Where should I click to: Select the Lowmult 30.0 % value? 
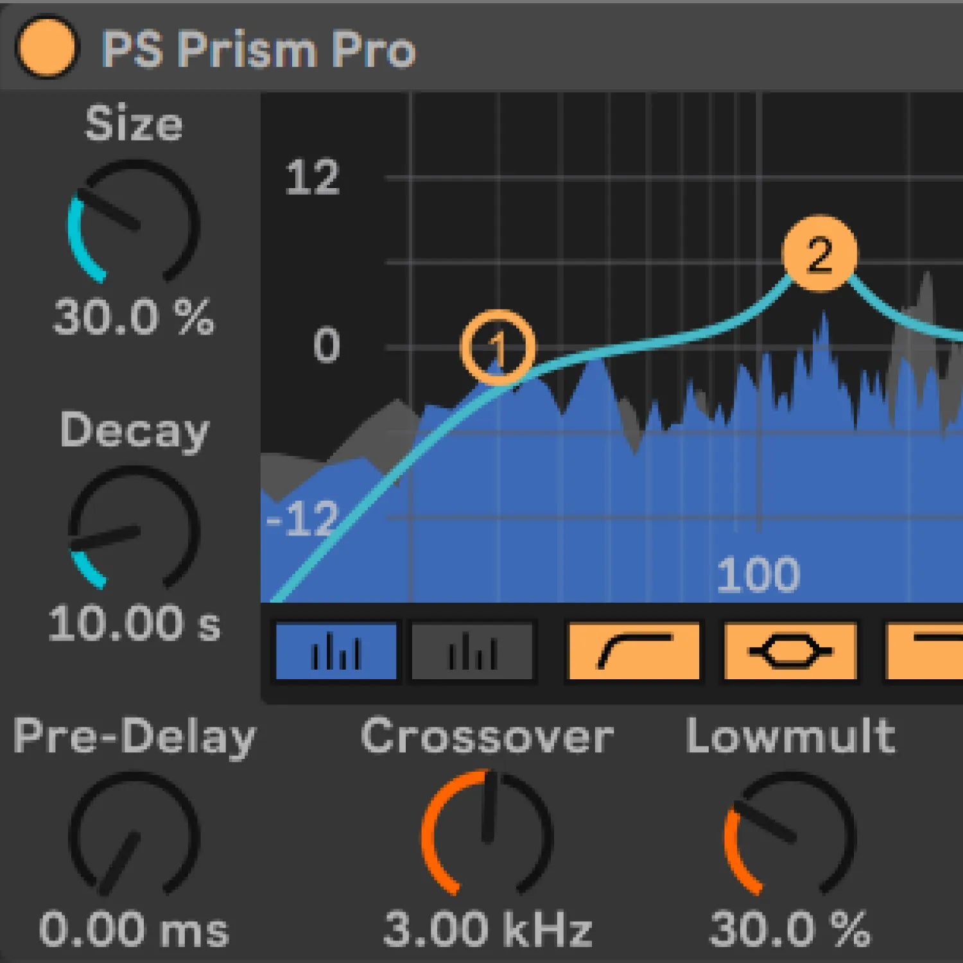(790, 928)
